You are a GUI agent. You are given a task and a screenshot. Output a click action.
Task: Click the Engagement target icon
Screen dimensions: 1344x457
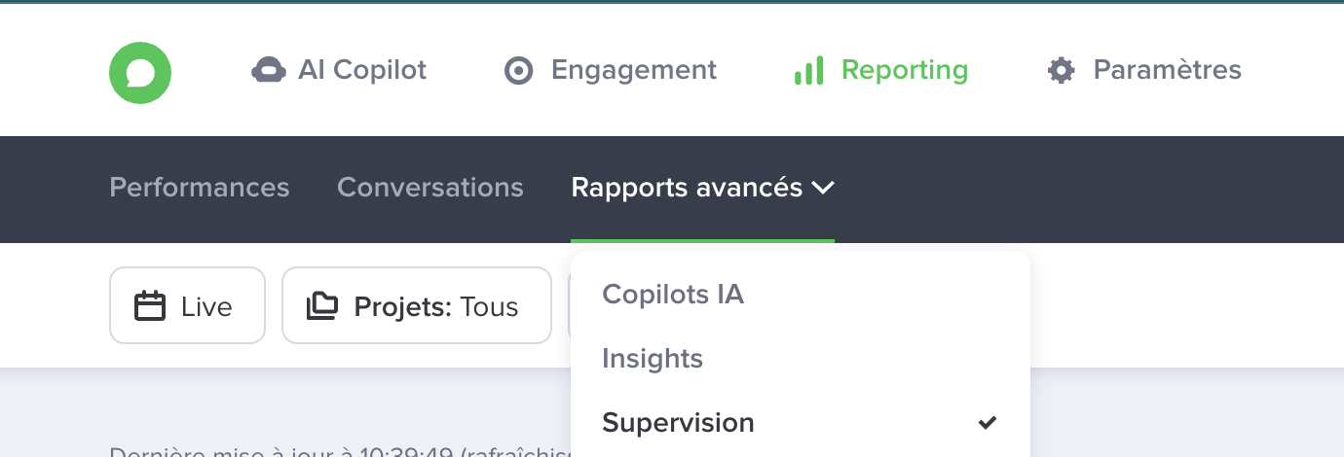[519, 71]
